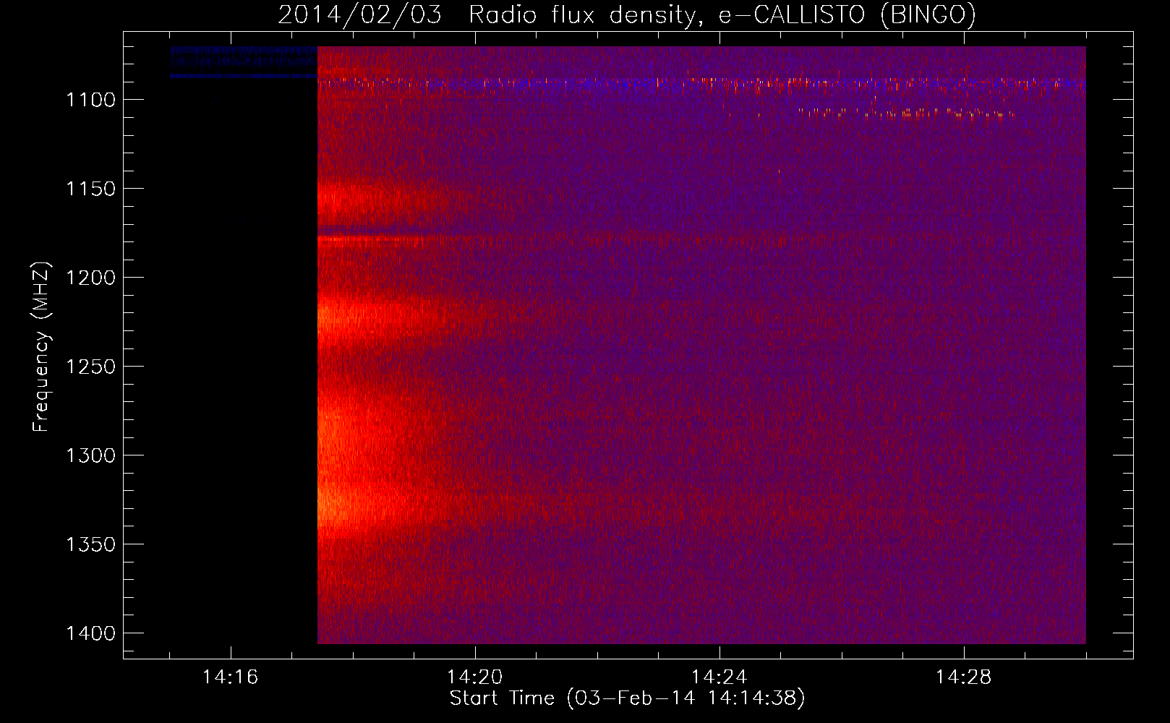
Task: Click the 1100 frequency tick label
Action: [x=91, y=100]
